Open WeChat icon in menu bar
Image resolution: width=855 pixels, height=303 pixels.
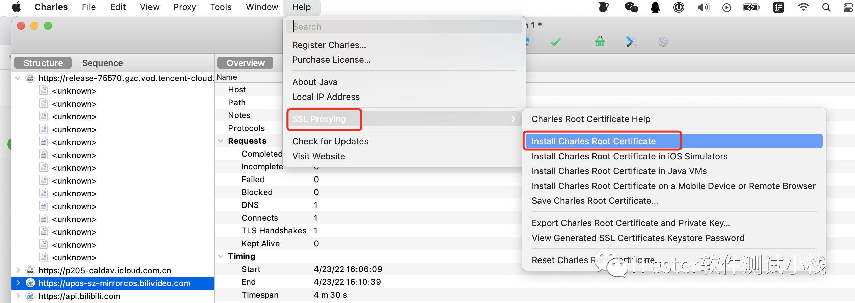point(631,7)
